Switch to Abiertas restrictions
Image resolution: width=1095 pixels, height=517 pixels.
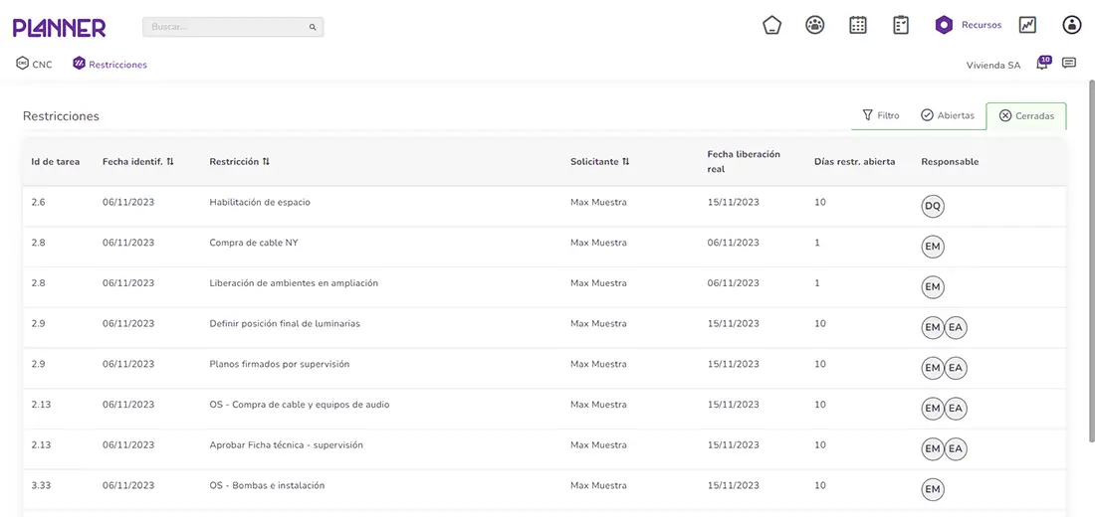click(948, 115)
